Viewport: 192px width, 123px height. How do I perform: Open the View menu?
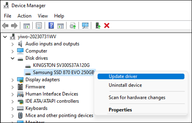pos(43,16)
